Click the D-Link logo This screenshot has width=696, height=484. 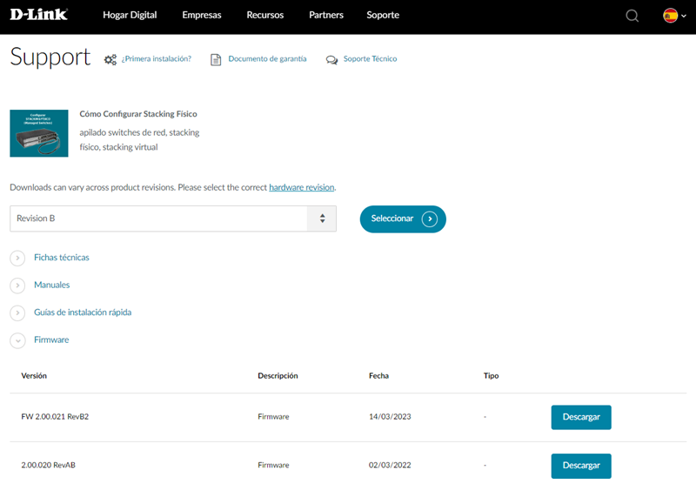[38, 15]
